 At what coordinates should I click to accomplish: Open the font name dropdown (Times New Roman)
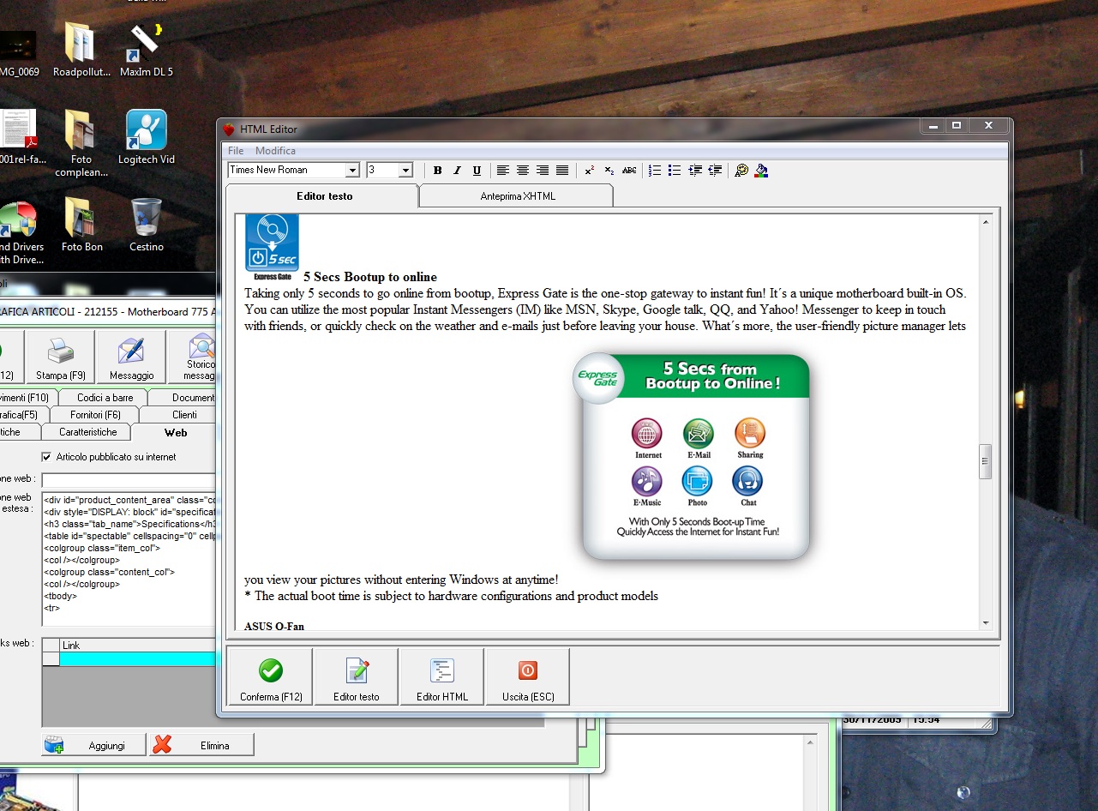[x=352, y=171]
